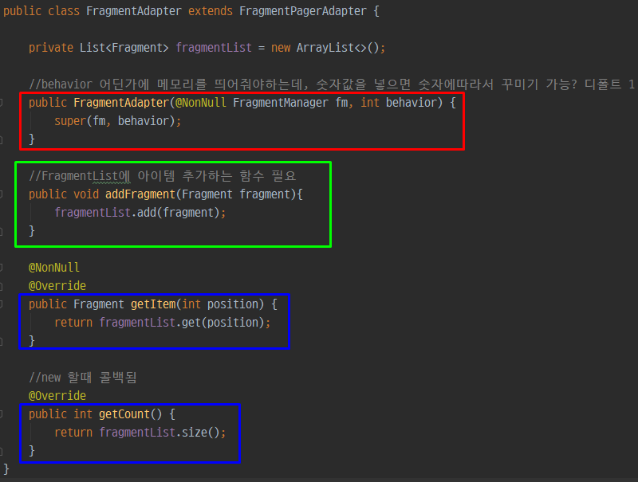Screen dimensions: 638x482
Task: Click the FragmentPagerAdapter superclass name
Action: pos(303,11)
